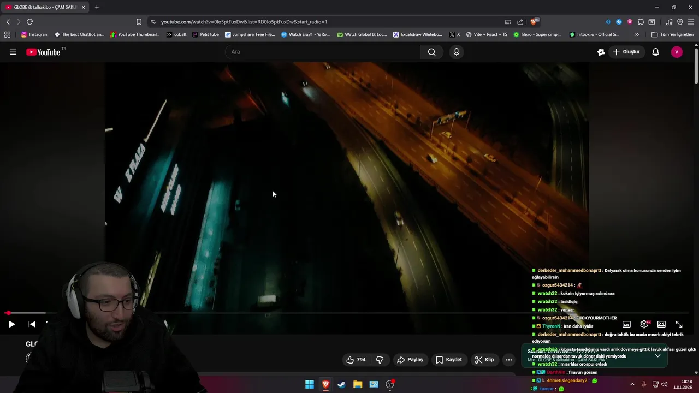Screen dimensions: 699x393
Task: View site information next to the URL
Action: click(x=153, y=22)
